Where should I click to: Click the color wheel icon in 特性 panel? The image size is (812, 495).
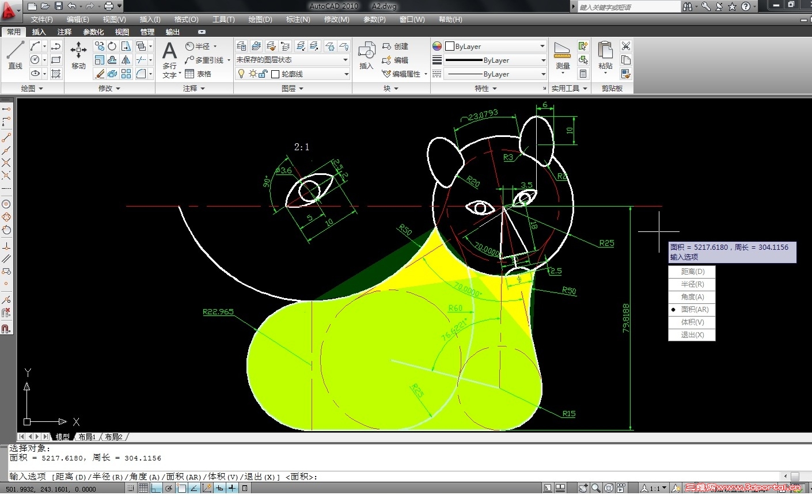[437, 46]
